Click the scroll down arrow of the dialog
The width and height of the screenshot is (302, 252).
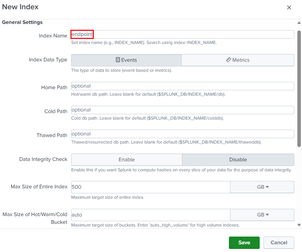299,225
